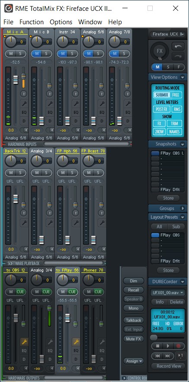189x382 pixels.
Task: Click the Dim button
Action: click(x=134, y=281)
